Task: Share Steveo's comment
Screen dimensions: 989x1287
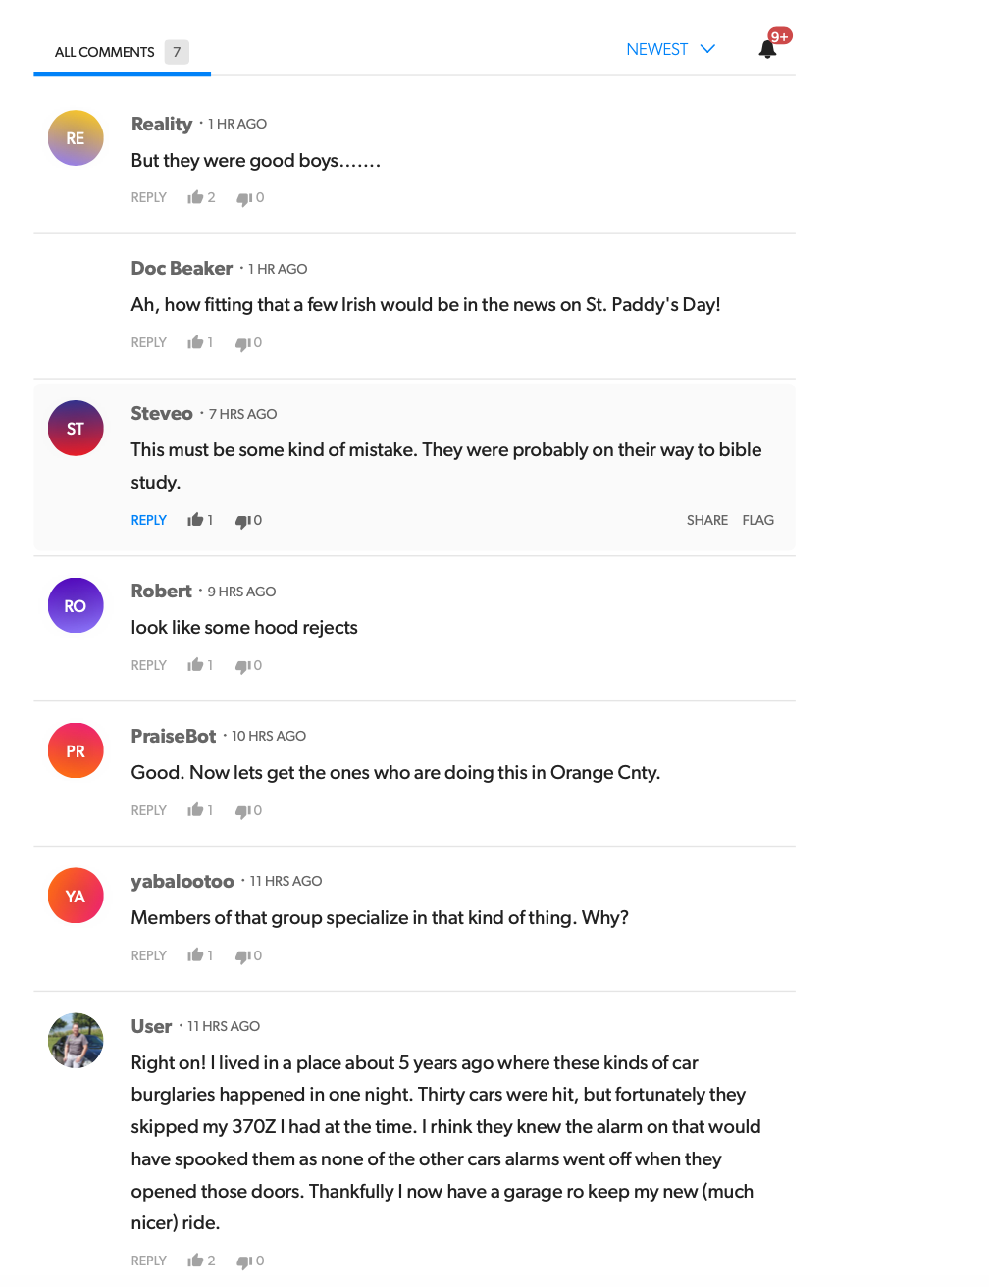Action: 706,520
